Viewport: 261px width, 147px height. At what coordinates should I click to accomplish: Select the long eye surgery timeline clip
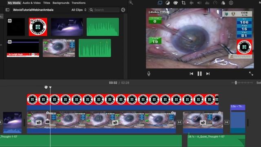pyautogui.click(x=102, y=122)
